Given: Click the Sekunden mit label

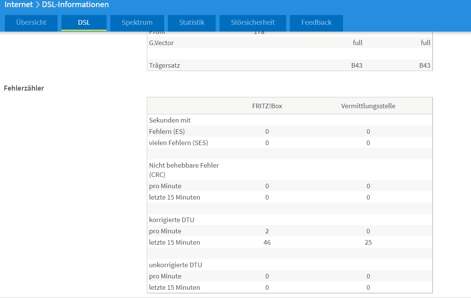Looking at the screenshot, I should pos(170,120).
